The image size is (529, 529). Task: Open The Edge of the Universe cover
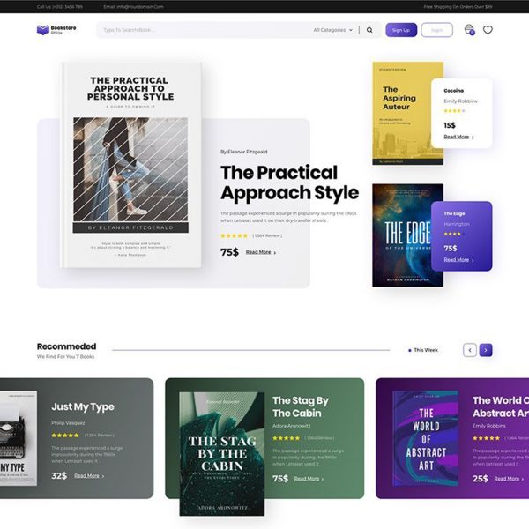[x=407, y=235]
